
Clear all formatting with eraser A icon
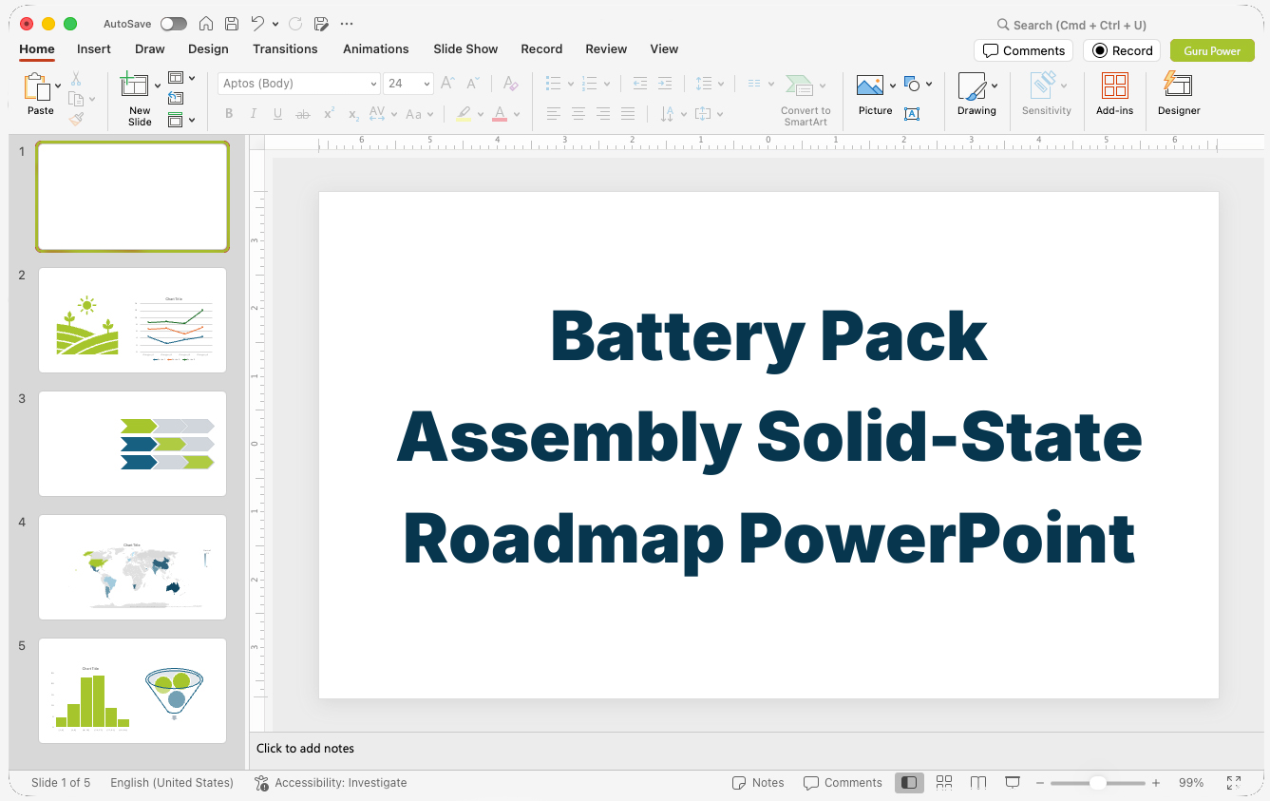point(510,84)
